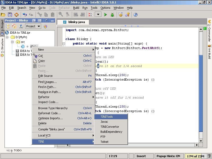Open the run configuration dropdown in the toolbar

click(x=98, y=15)
